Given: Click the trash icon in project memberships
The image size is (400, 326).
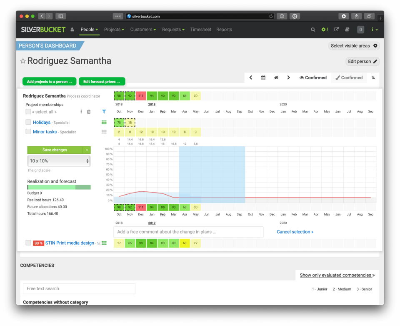Looking at the screenshot, I should [x=89, y=112].
